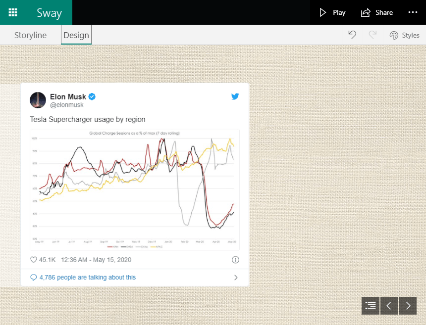Open the navigation list icon
The image size is (426, 325).
(x=370, y=306)
